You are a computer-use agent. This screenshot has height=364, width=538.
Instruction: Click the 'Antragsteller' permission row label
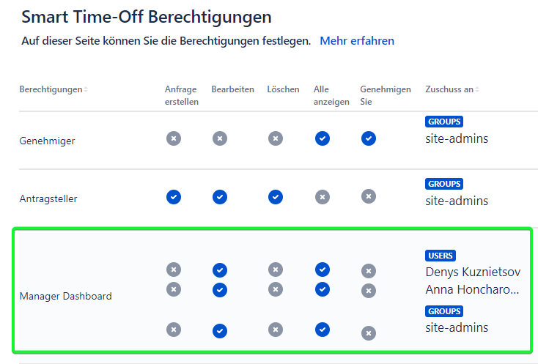tap(48, 198)
